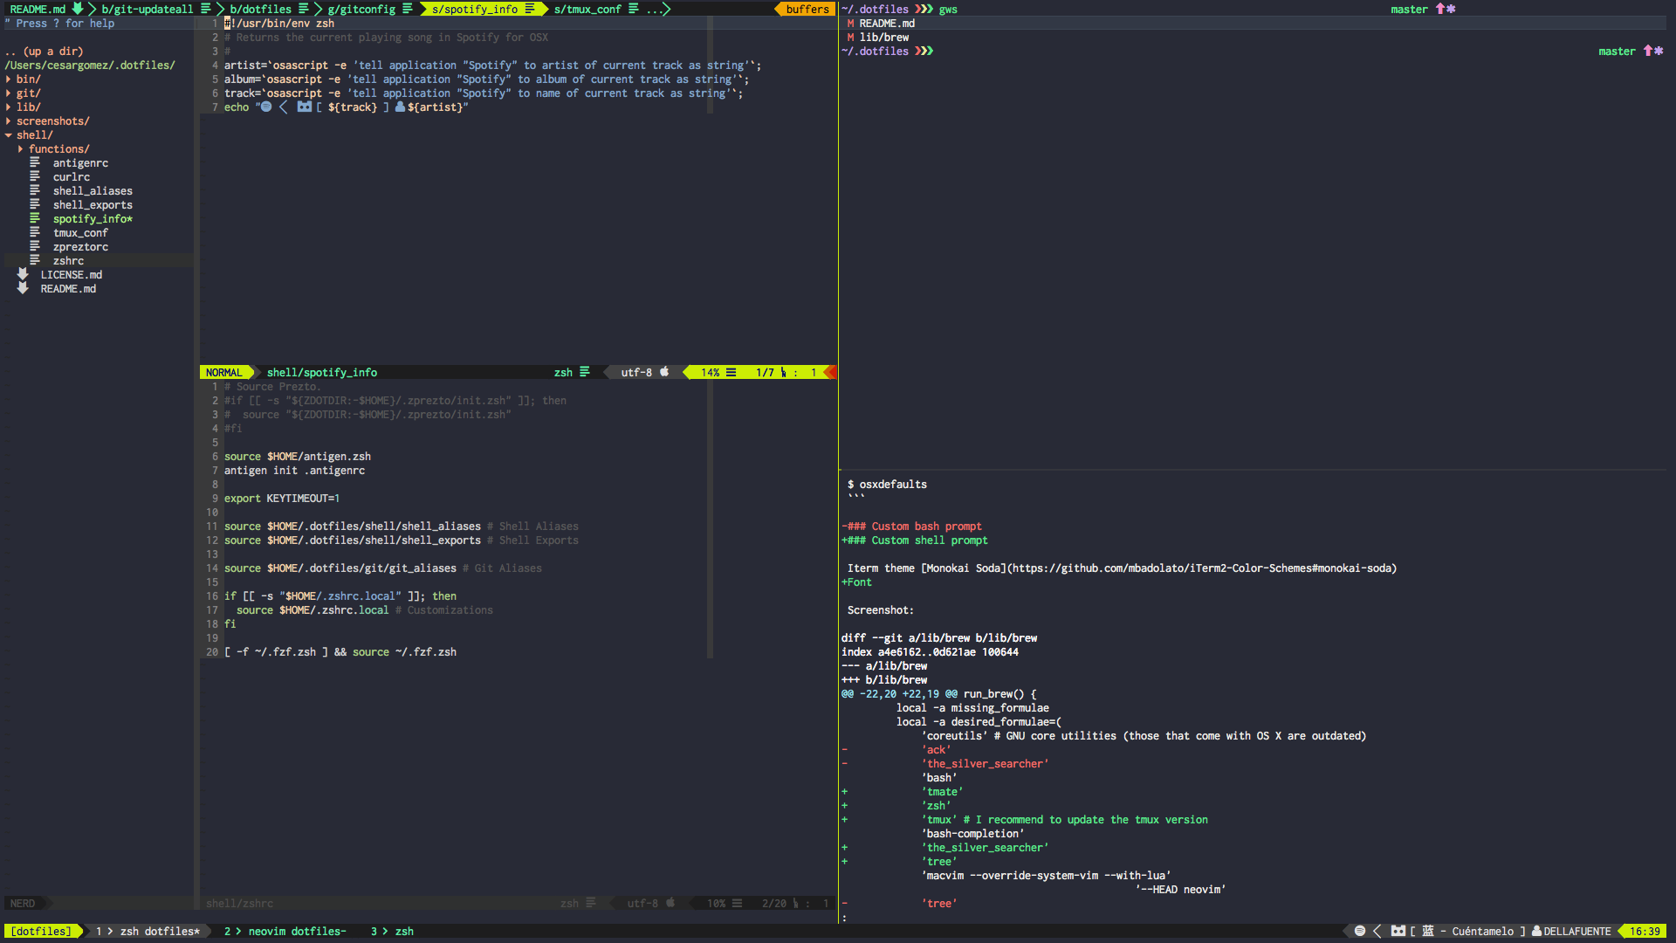
Task: Click the file icon beside zshrc
Action: [x=35, y=260]
